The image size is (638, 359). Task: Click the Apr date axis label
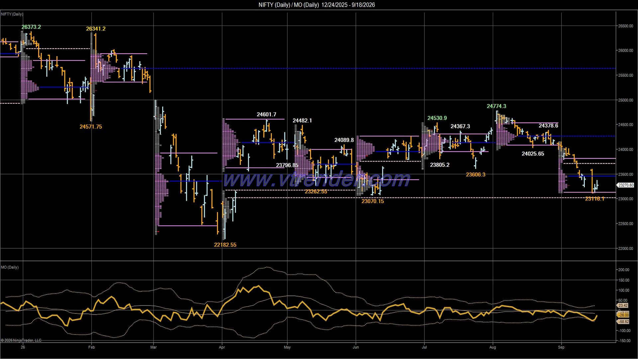click(x=222, y=347)
